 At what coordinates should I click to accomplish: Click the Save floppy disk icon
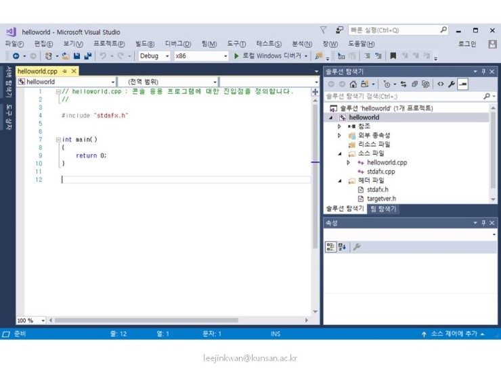[x=77, y=56]
